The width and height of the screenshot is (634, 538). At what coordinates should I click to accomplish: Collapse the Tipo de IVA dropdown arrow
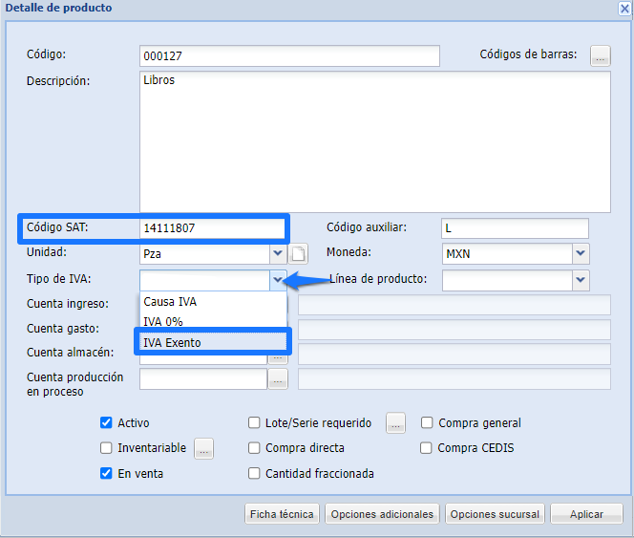[x=278, y=280]
